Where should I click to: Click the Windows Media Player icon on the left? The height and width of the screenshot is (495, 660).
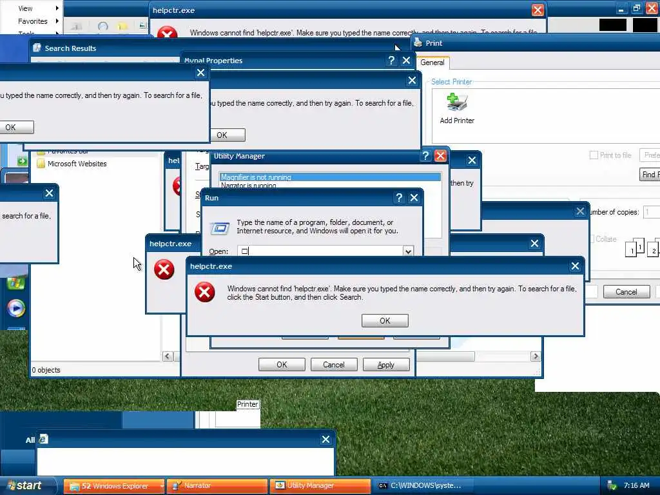(16, 308)
